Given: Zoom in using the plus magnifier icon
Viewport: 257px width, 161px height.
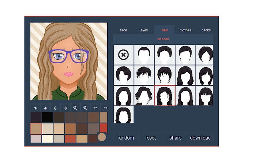Looking at the screenshot, I should (85, 108).
